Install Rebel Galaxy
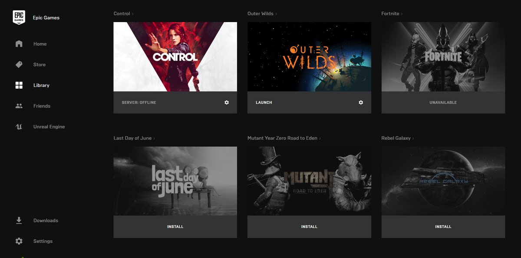 (443, 227)
